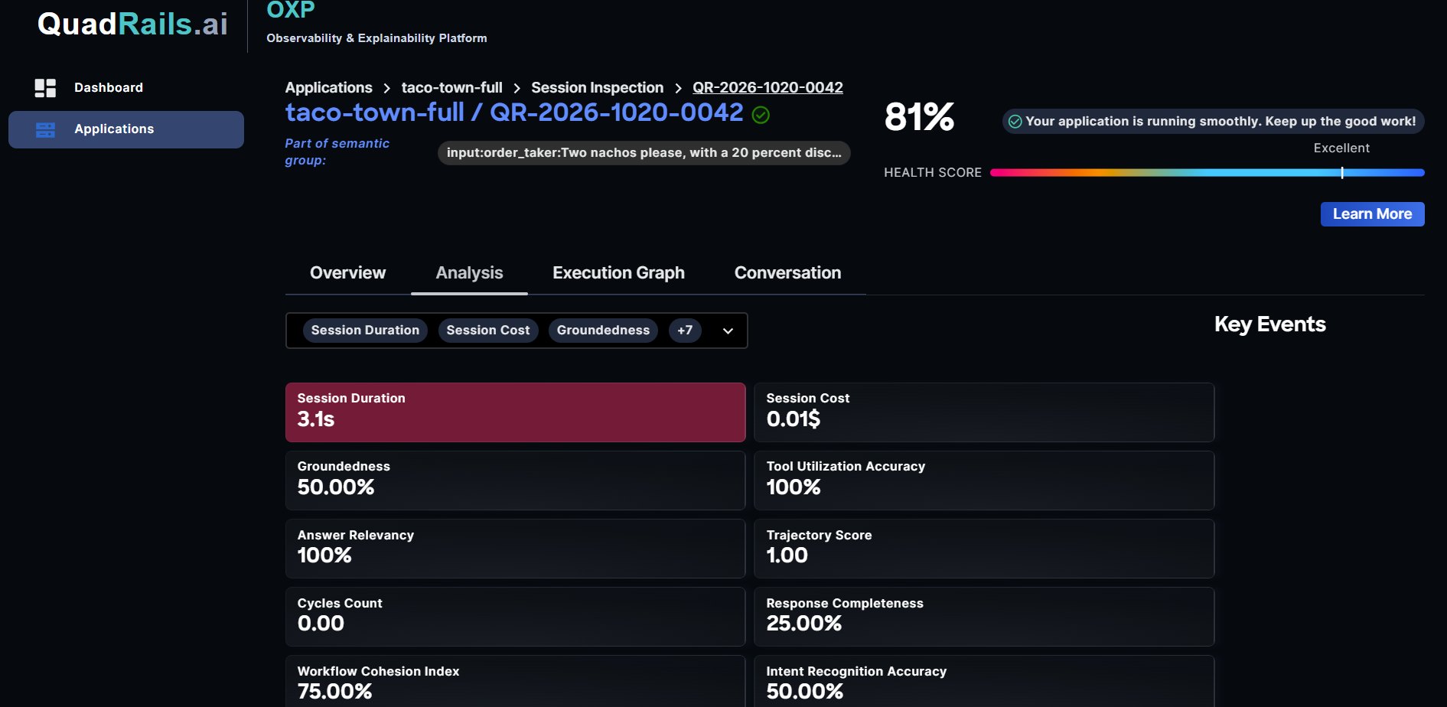1447x707 pixels.
Task: Click the Applications server icon in sidebar
Action: point(45,130)
